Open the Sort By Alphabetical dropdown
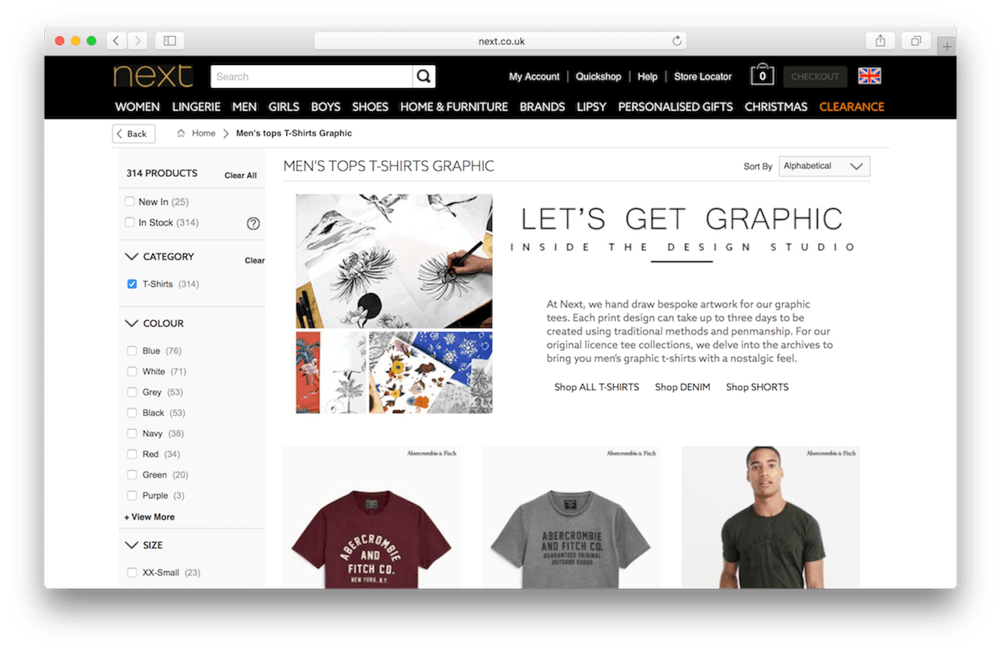The height and width of the screenshot is (652, 1001). click(x=823, y=166)
